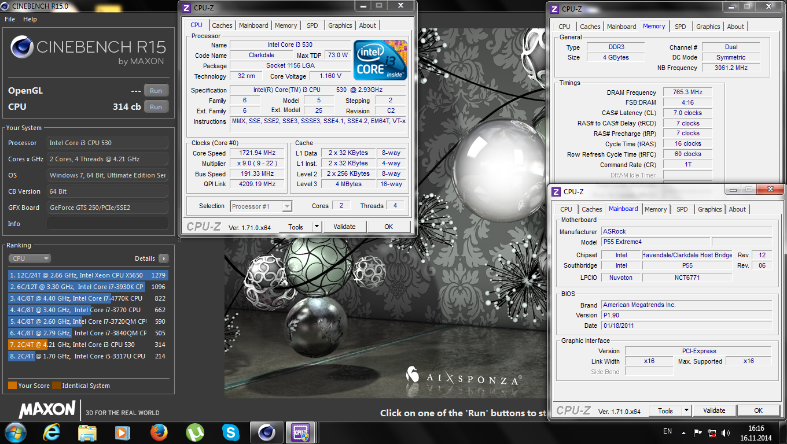Click OK in the CPU window
Screen dimensions: 787x444
click(x=388, y=227)
